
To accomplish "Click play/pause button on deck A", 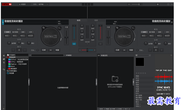I will tap(51, 50).
